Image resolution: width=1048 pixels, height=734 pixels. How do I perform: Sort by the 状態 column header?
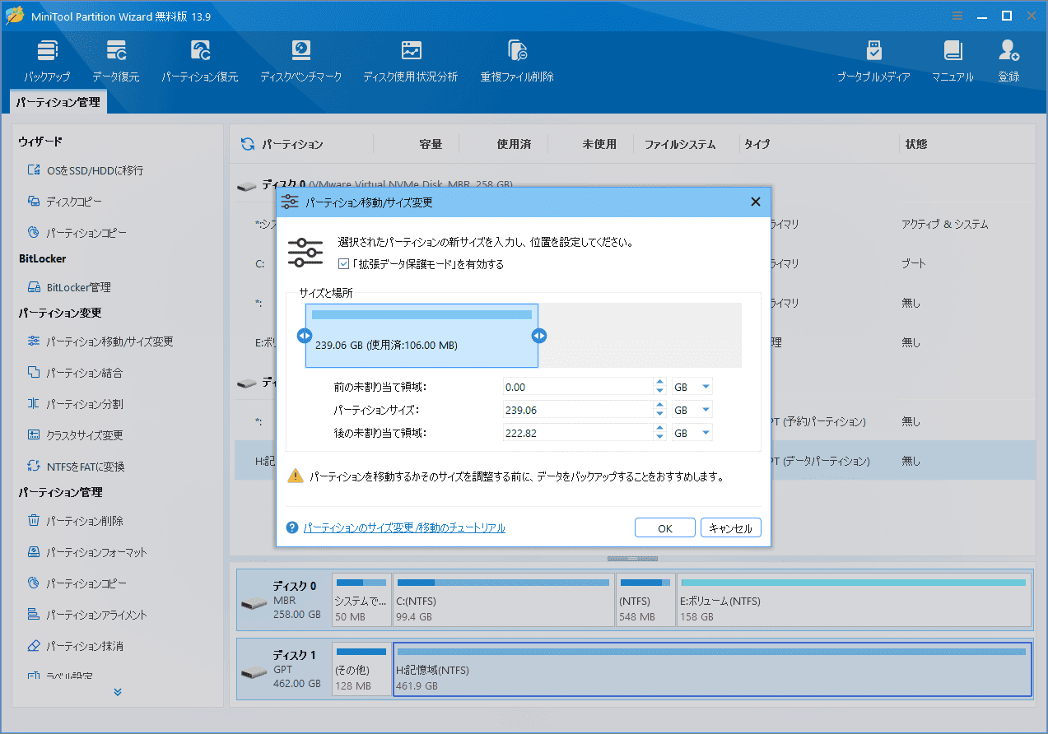[916, 144]
